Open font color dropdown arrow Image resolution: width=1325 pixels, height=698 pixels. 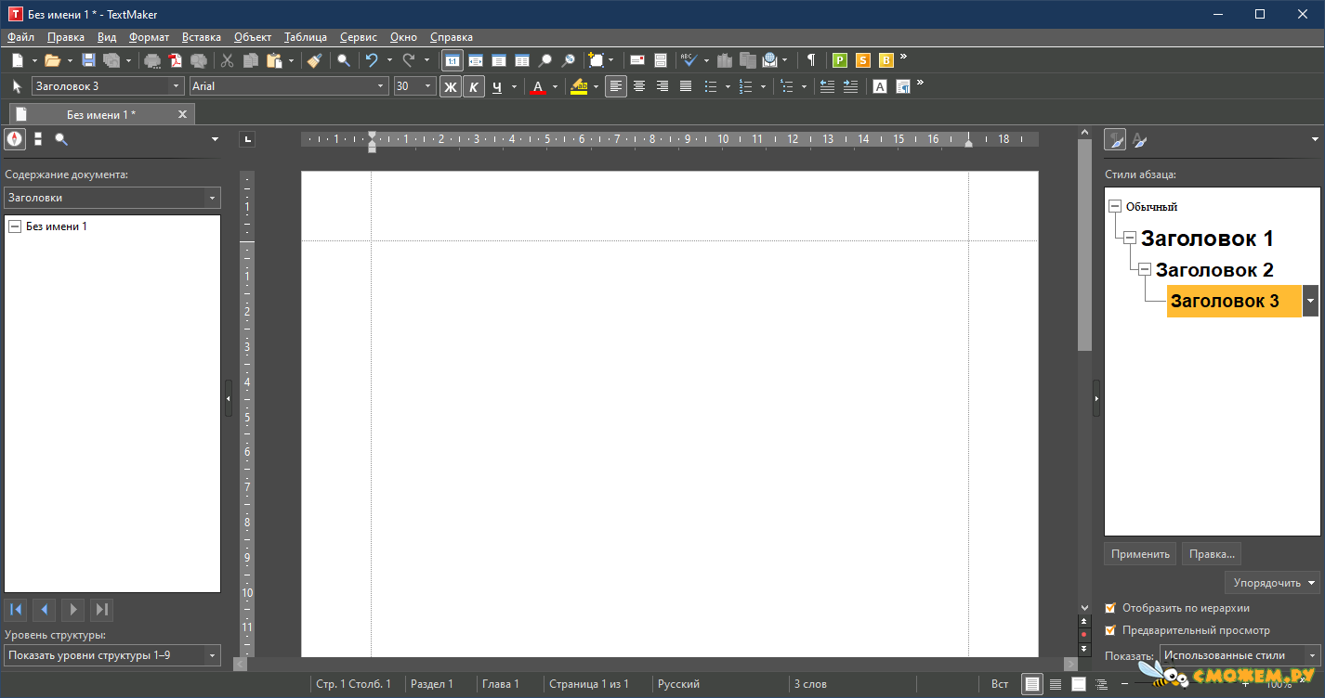point(555,86)
